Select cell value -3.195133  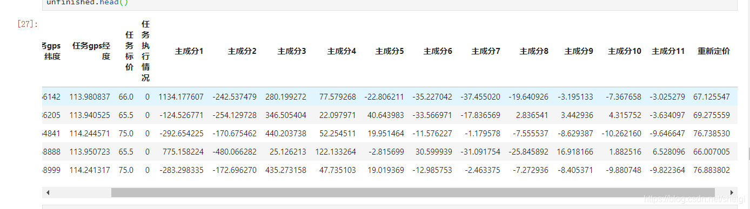point(575,97)
